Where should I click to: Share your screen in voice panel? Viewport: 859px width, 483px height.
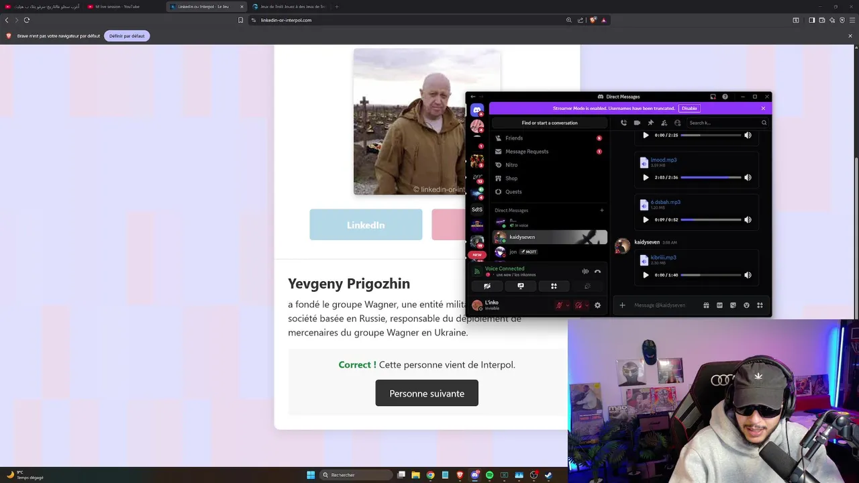point(521,286)
